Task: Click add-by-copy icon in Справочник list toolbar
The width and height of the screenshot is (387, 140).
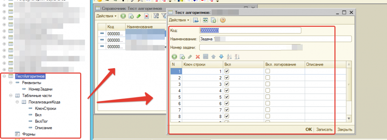Action: pyautogui.click(x=131, y=16)
